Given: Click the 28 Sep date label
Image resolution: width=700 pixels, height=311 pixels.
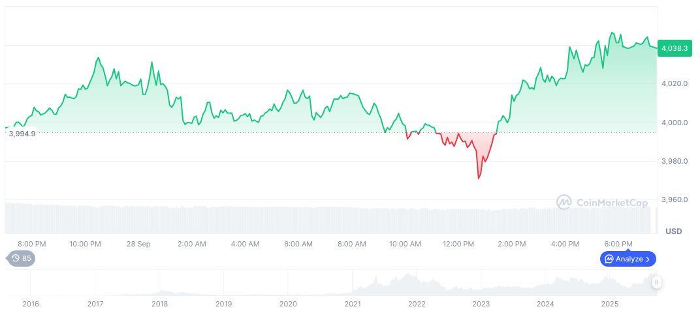Looking at the screenshot, I should pos(138,244).
